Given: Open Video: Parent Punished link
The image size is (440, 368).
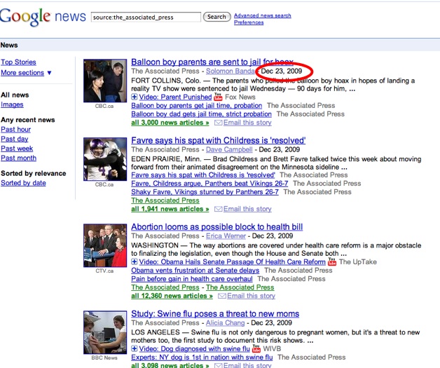Looking at the screenshot, I should point(175,97).
